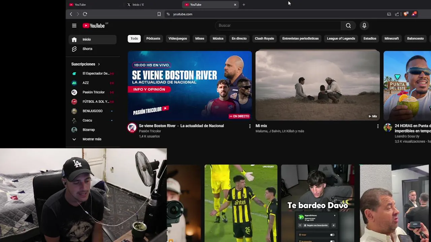Open new tab with plus button
This screenshot has width=431, height=242.
(244, 5)
